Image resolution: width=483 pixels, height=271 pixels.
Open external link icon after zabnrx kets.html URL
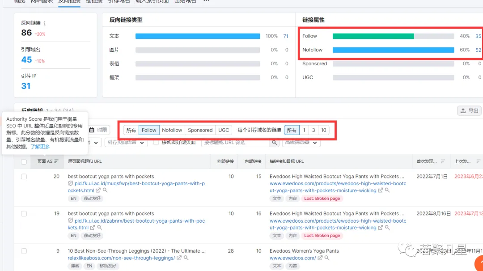93,228
